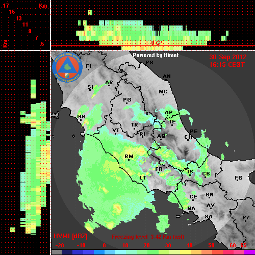
Task: Click the horizontal 'Km' axis label
Action: point(43,6)
